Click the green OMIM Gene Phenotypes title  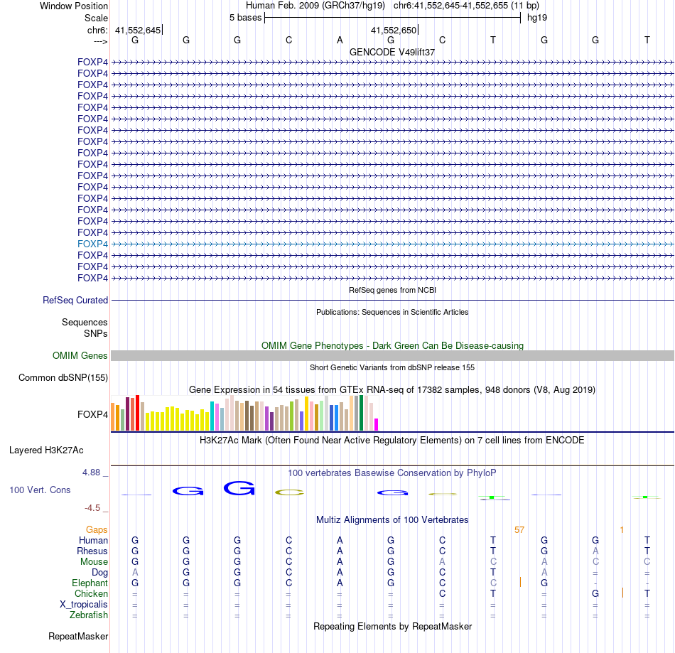(392, 345)
